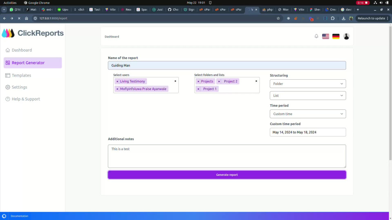This screenshot has width=392, height=220.
Task: Click the browser home icon
Action: click(27, 18)
